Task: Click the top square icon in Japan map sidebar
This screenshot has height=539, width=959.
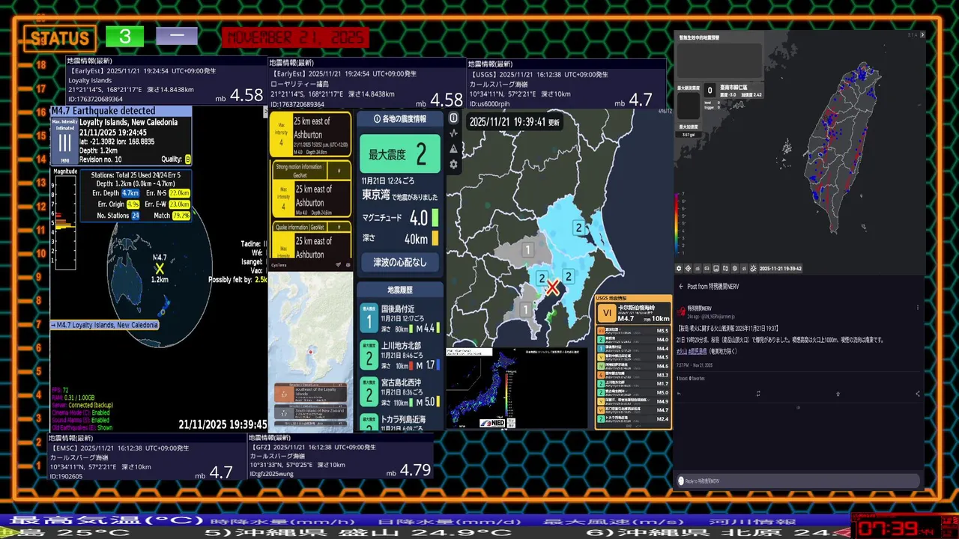Action: 453,118
